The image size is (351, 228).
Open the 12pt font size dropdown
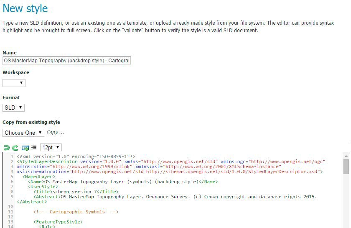[x=51, y=148]
